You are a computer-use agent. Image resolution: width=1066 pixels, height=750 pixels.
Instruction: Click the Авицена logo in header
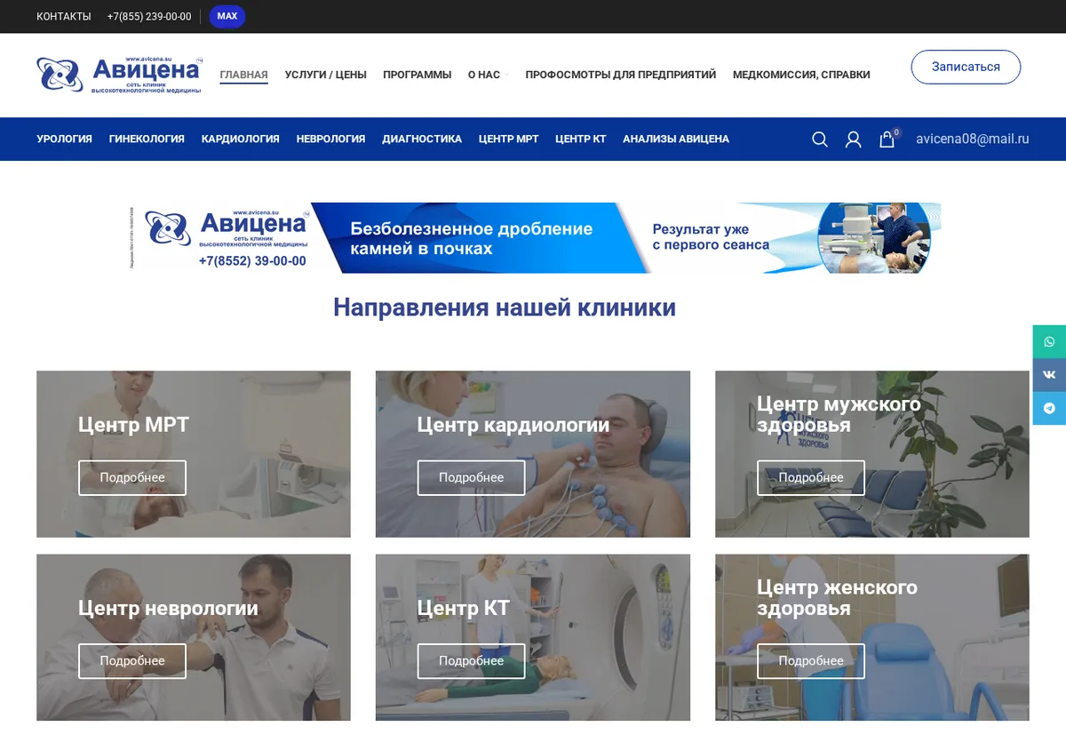coord(120,75)
